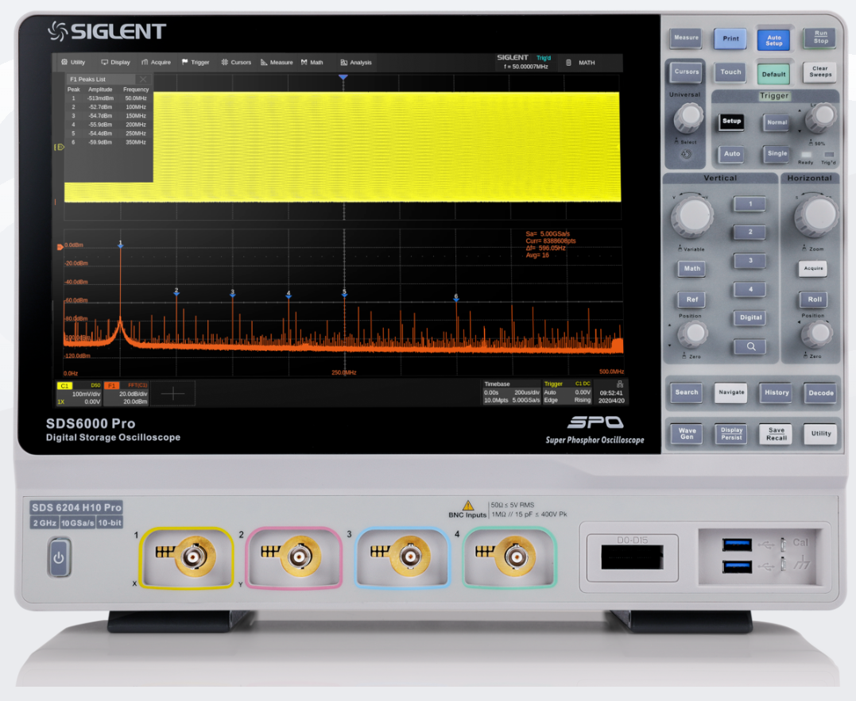856x701 pixels.
Task: Click the Save Recall button
Action: click(776, 433)
